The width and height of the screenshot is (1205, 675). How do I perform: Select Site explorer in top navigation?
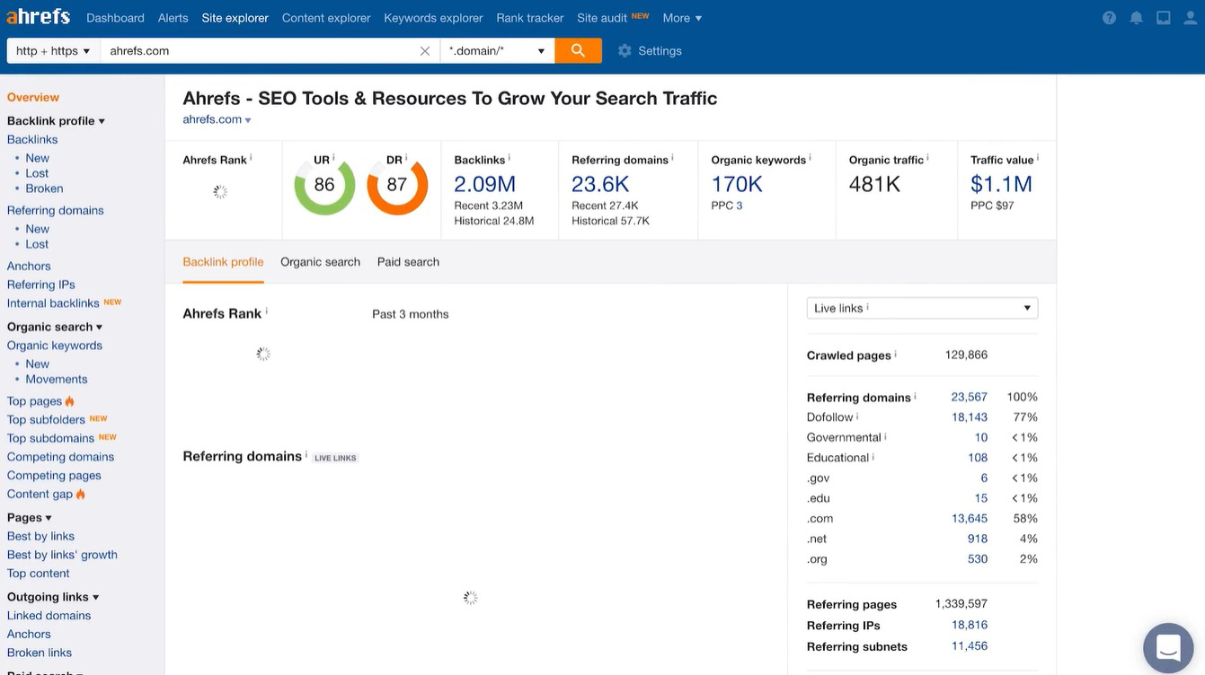pyautogui.click(x=235, y=18)
